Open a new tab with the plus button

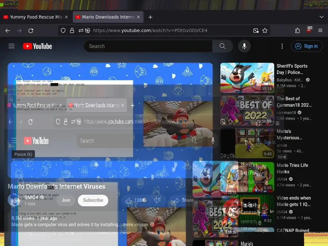[x=151, y=17]
